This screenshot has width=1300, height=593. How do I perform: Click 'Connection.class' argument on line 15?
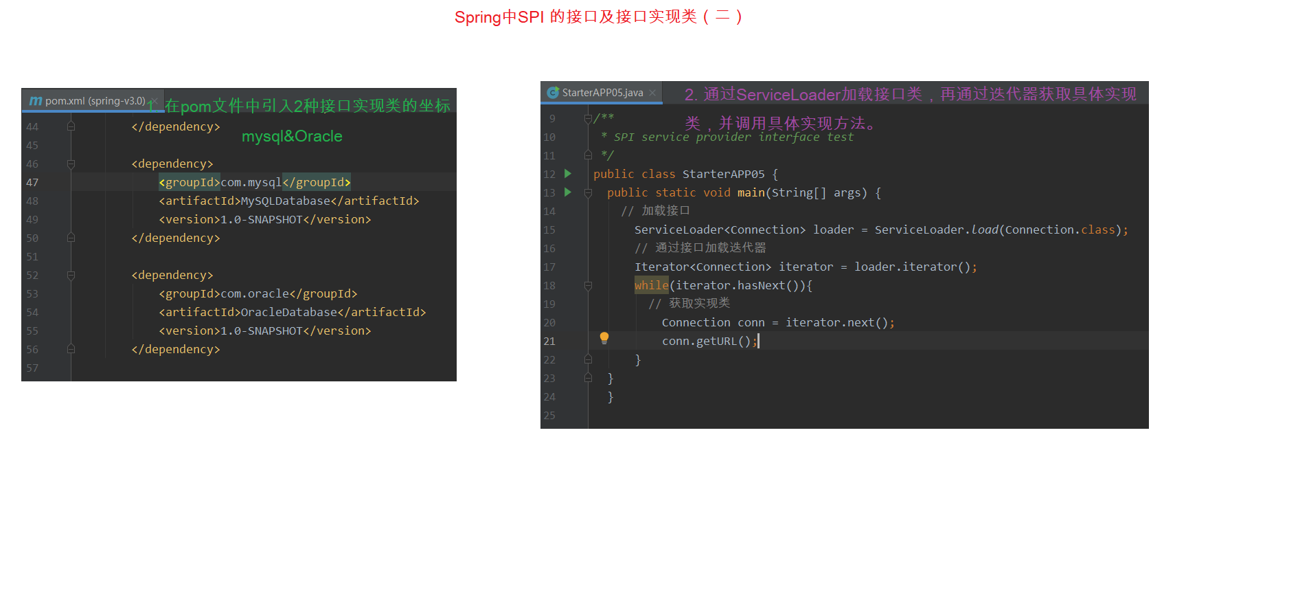coord(1060,230)
